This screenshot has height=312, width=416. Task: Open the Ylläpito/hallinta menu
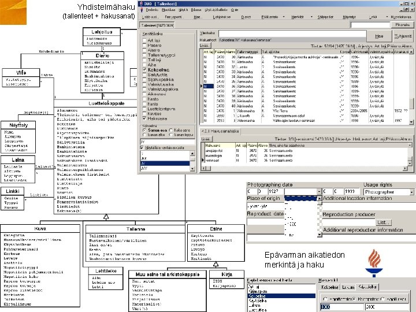coord(216,10)
